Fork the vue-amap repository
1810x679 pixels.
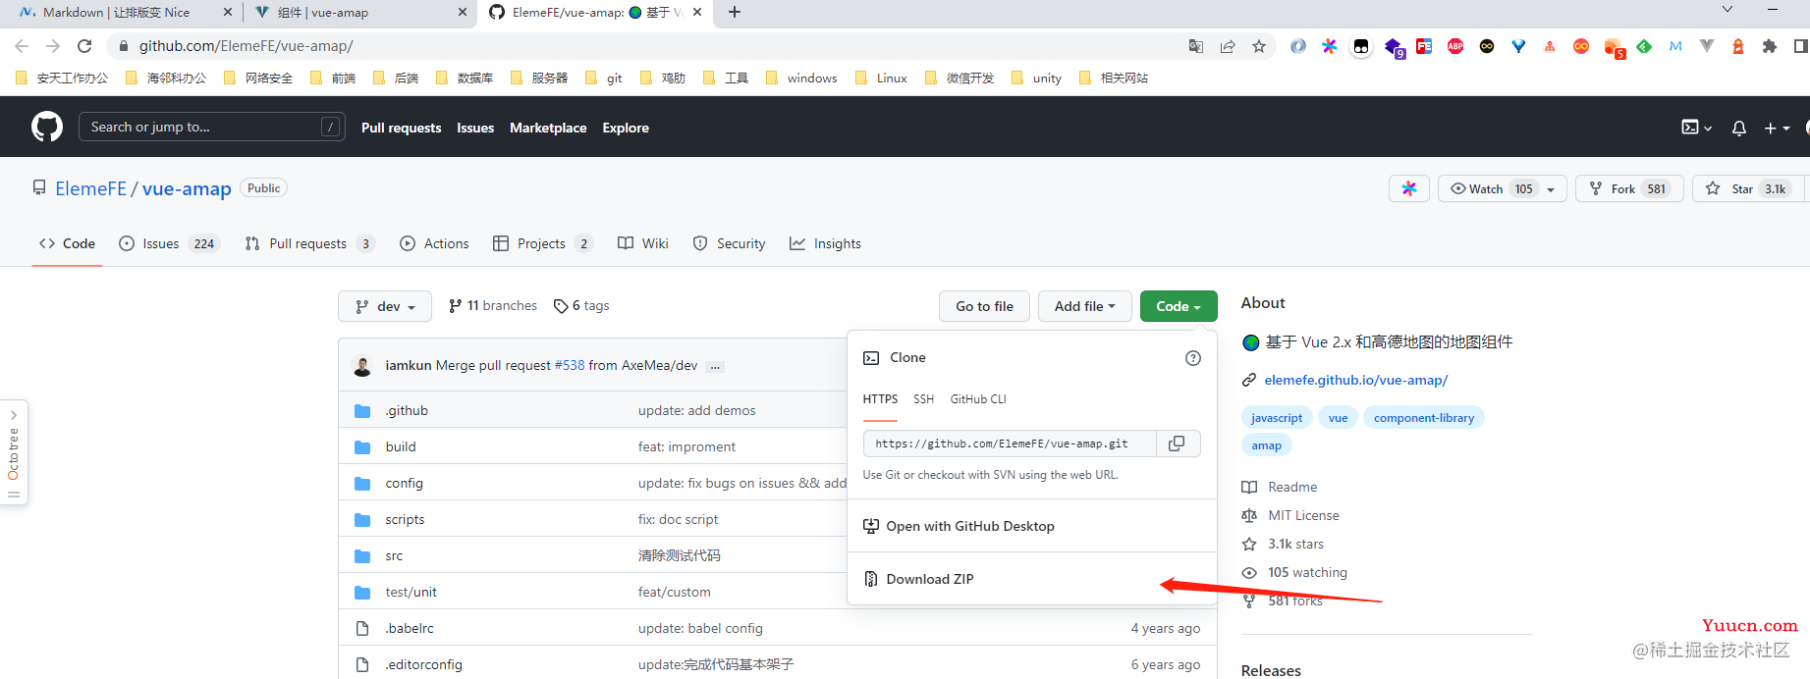pos(1629,188)
